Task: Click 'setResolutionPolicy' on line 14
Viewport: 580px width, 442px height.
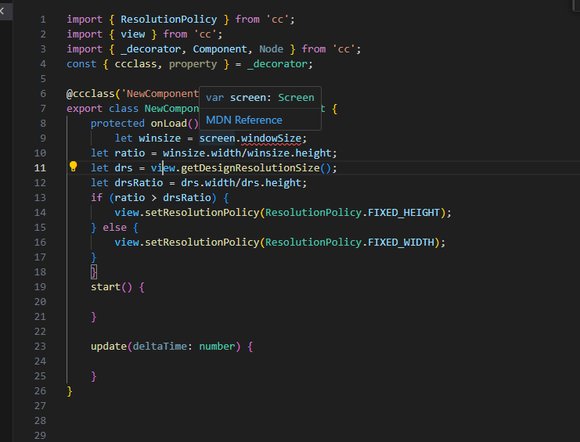Action: [202, 213]
